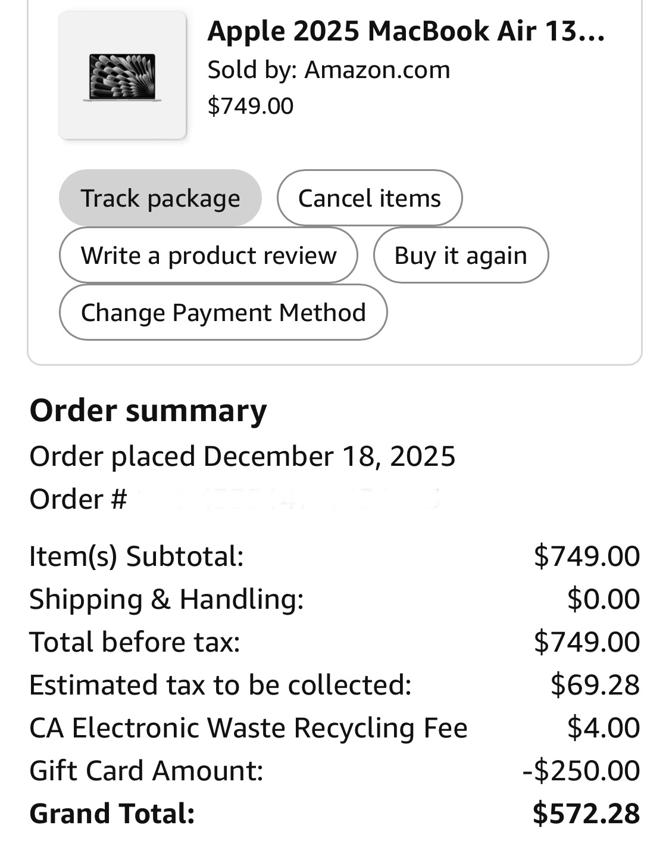
Task: Click the Item(s) Subtotal label
Action: 136,556
